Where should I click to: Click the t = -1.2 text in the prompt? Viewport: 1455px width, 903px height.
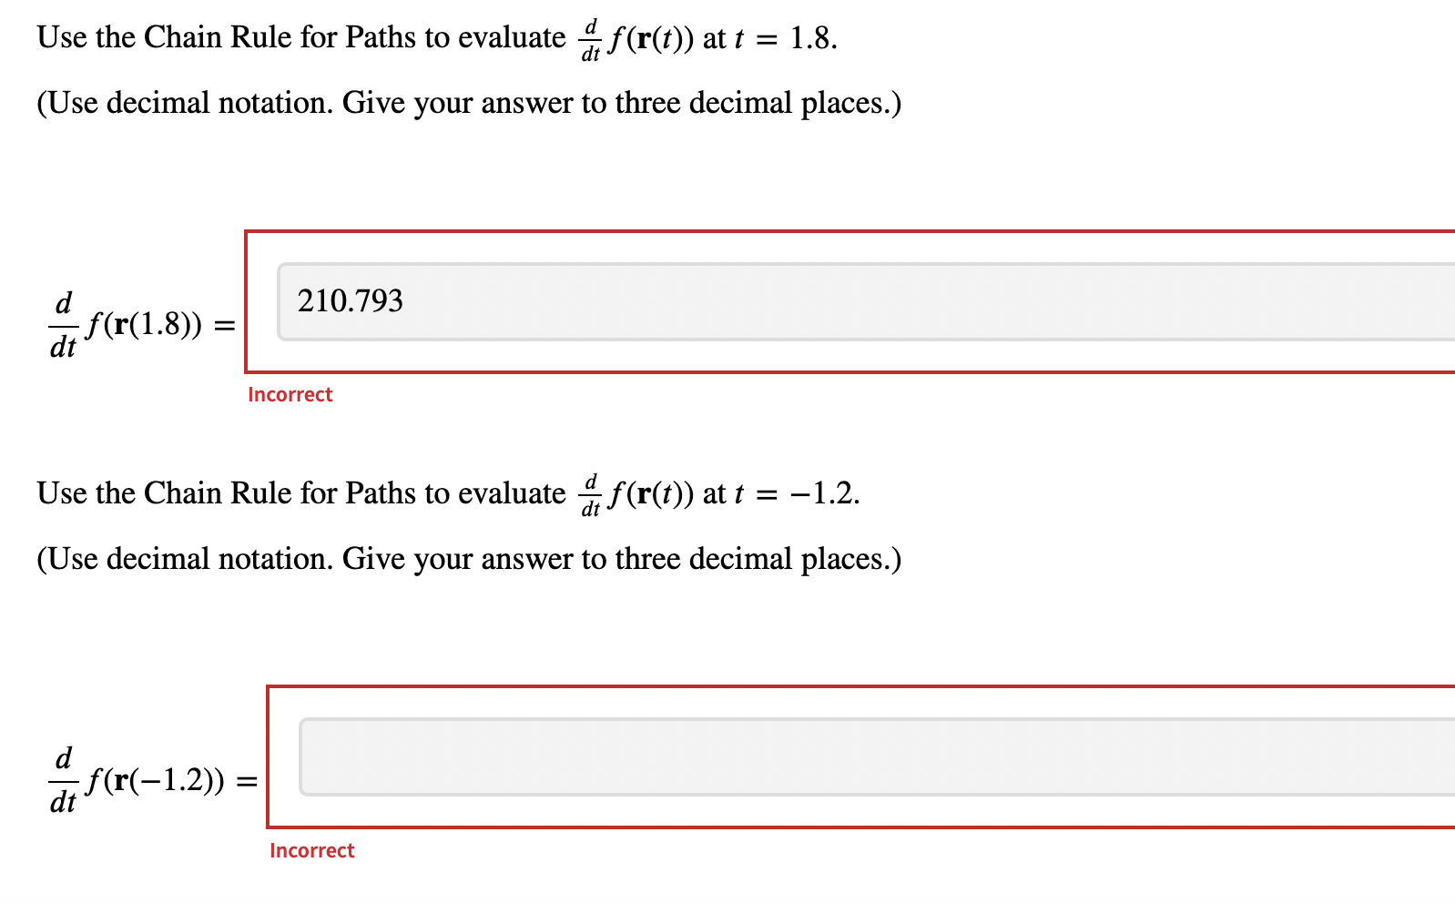797,494
